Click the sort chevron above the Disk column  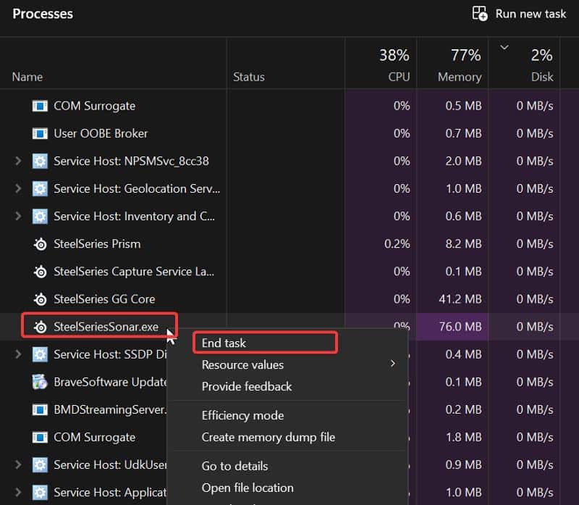pyautogui.click(x=504, y=47)
